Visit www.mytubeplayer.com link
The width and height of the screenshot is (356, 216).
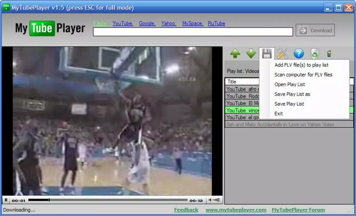[236, 210]
